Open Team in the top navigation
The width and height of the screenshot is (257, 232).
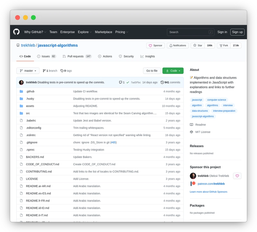[x=53, y=32]
